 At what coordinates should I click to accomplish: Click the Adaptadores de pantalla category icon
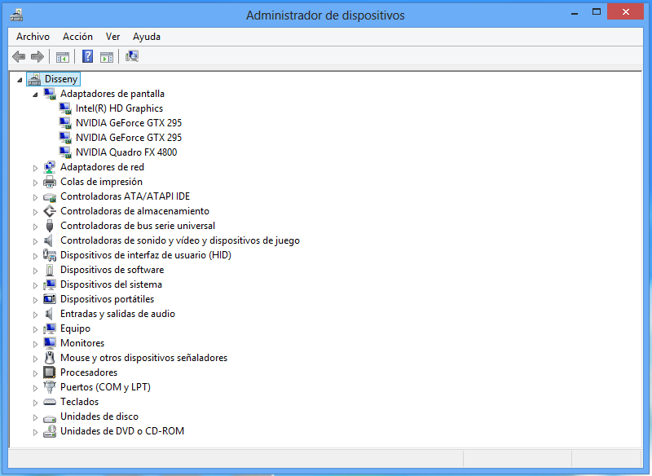(50, 94)
